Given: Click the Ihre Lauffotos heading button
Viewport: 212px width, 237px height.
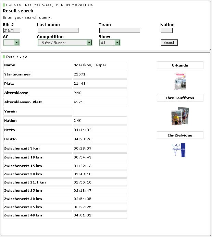Looking at the screenshot, I should coord(180,98).
